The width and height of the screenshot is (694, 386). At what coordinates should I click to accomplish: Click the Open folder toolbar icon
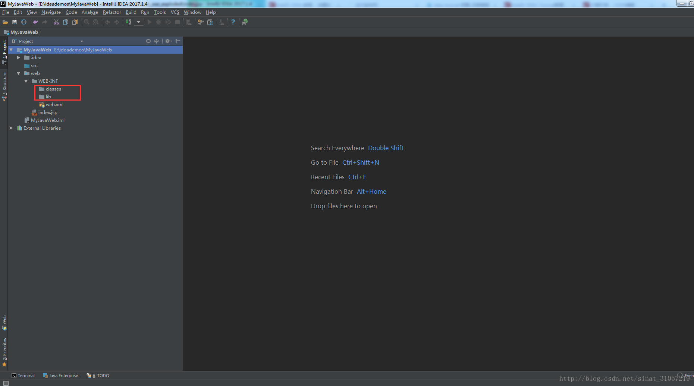[x=5, y=22]
